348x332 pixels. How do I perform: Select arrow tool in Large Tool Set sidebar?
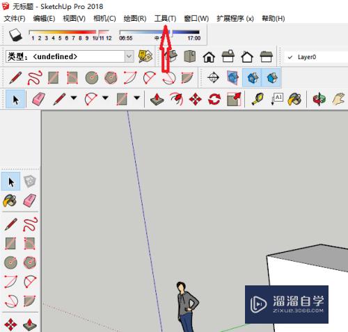point(10,182)
